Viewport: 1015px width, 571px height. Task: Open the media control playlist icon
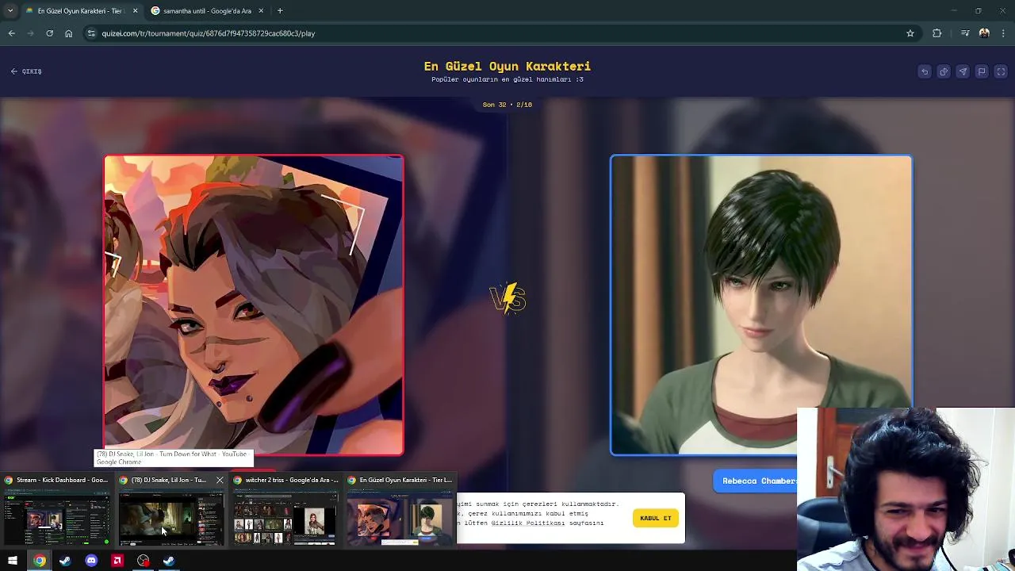point(965,33)
